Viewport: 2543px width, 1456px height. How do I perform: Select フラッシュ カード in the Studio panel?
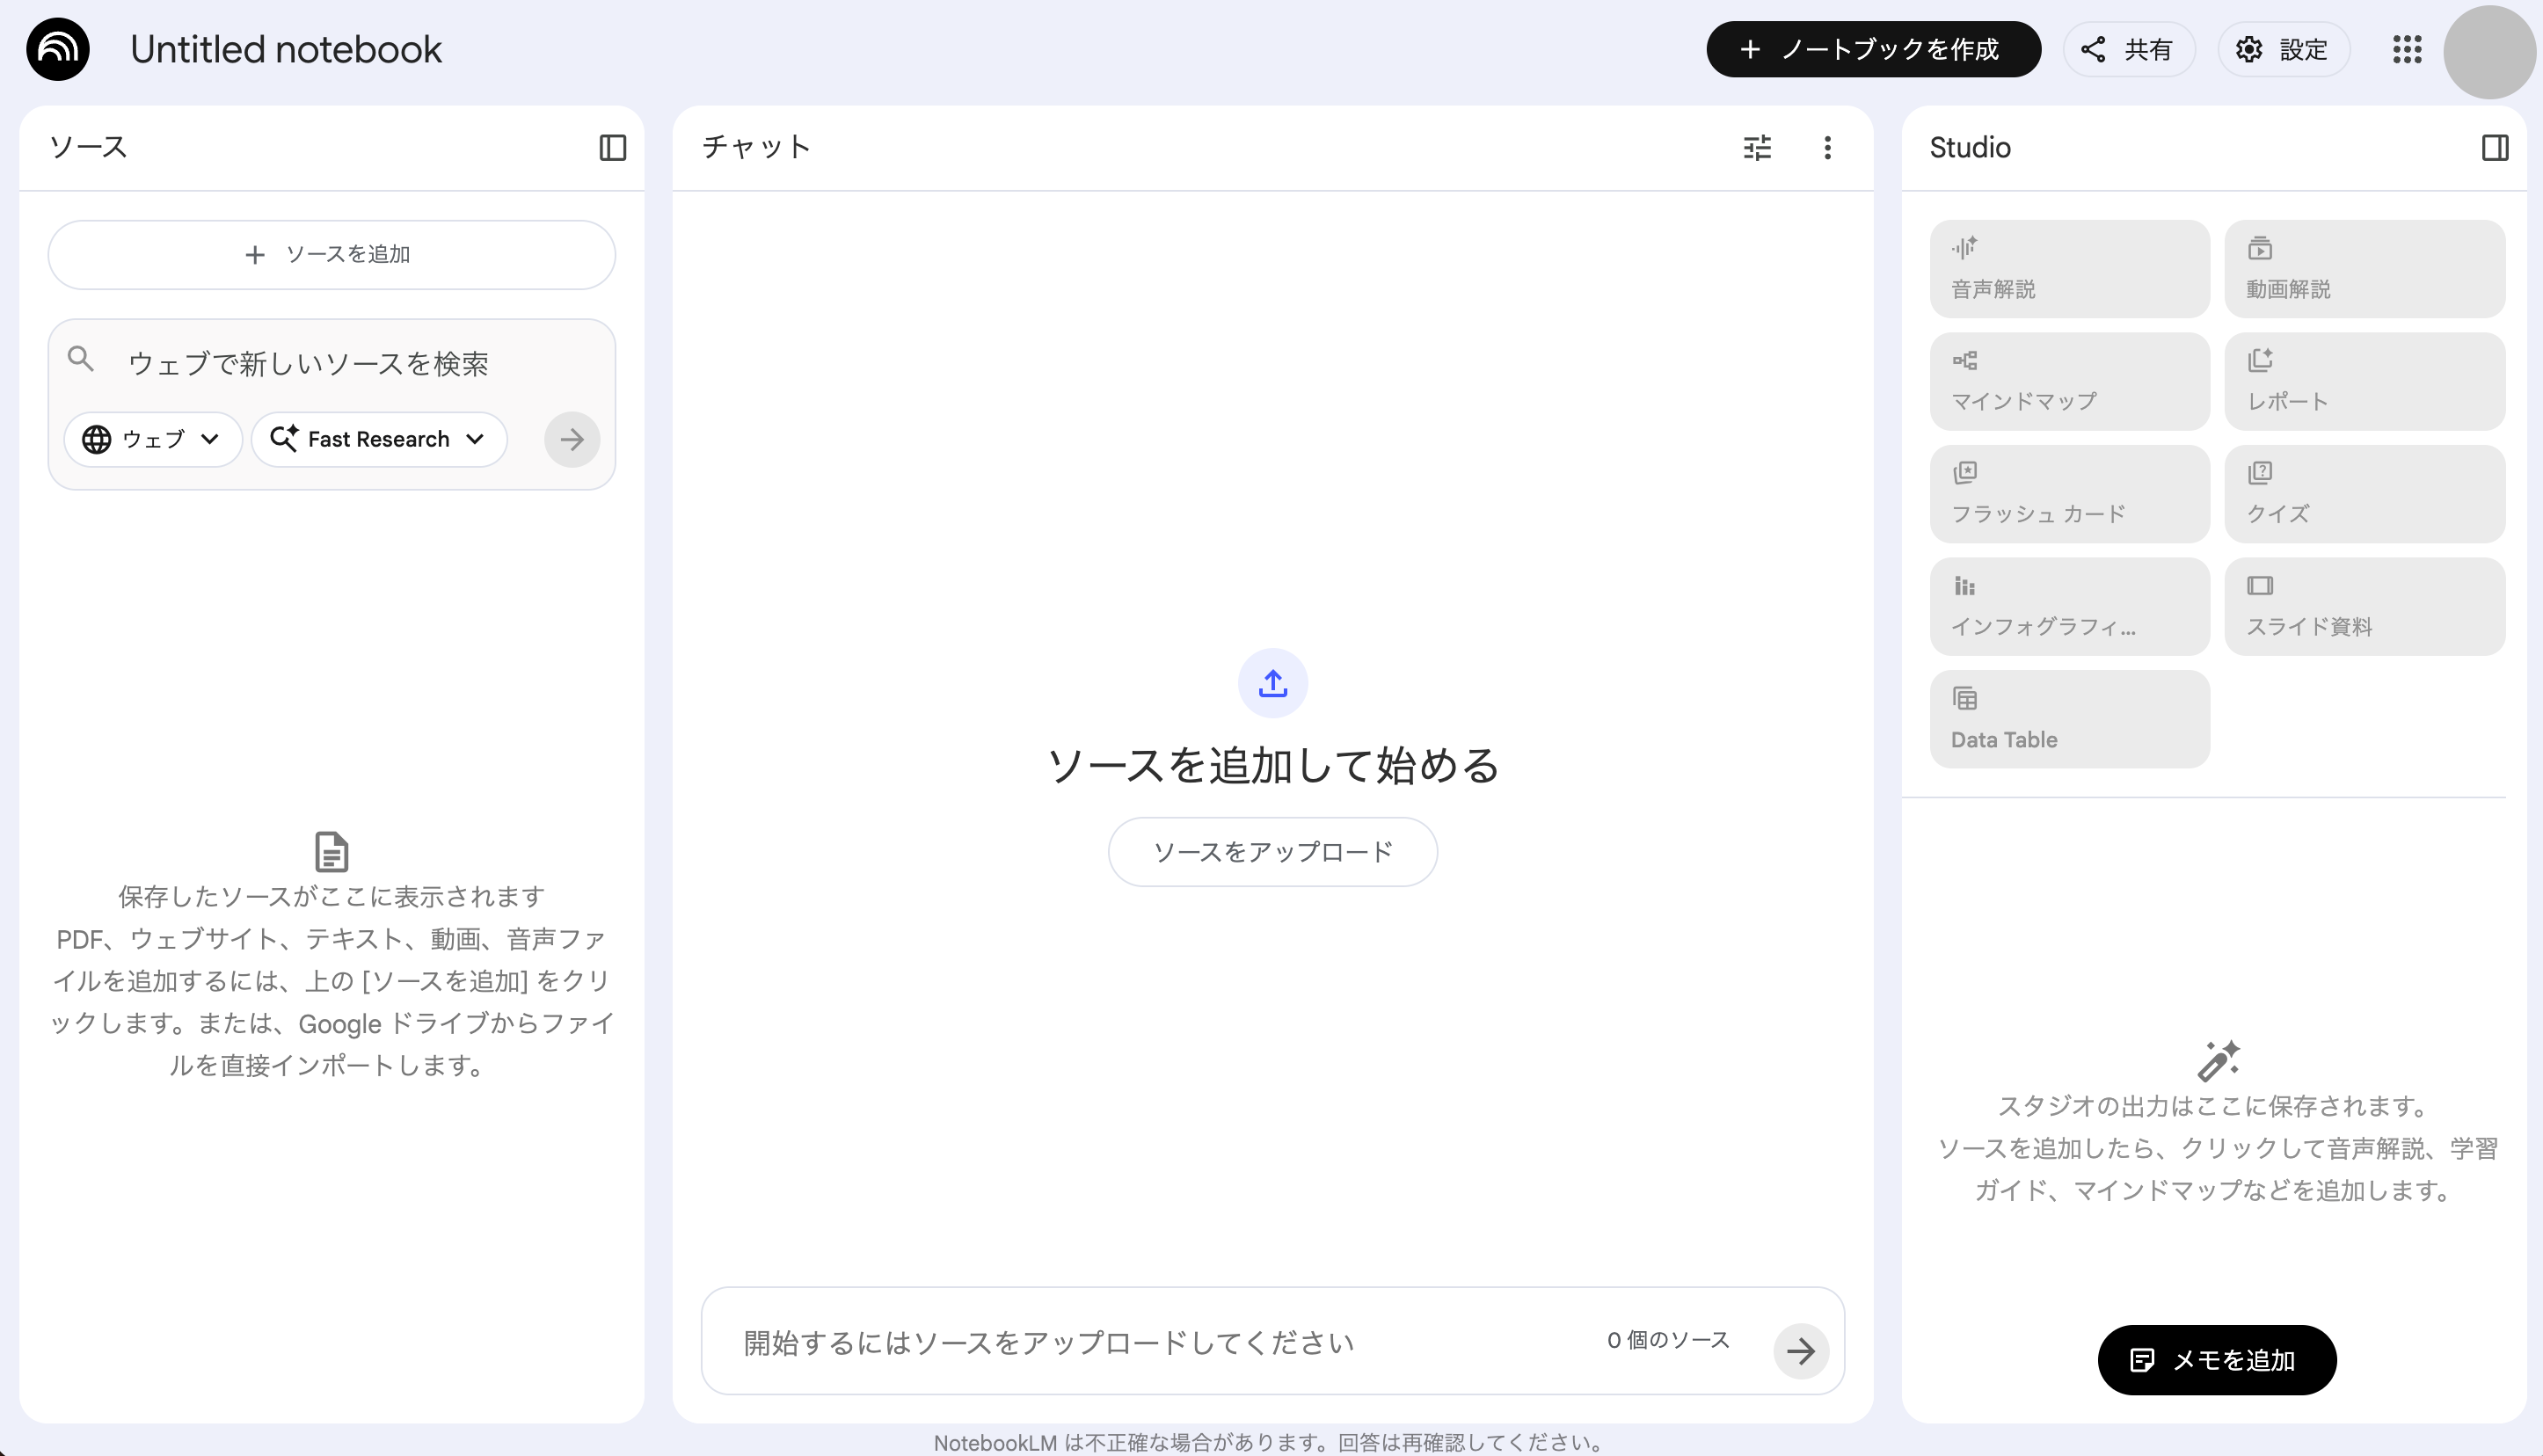2068,493
